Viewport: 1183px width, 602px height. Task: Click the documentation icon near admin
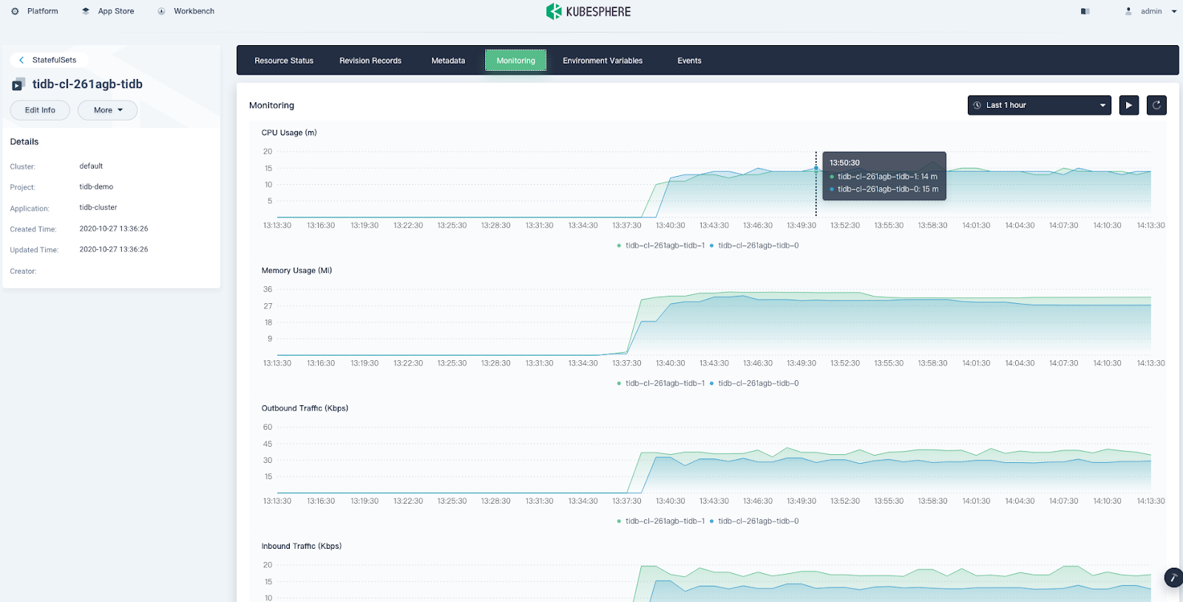coord(1085,11)
